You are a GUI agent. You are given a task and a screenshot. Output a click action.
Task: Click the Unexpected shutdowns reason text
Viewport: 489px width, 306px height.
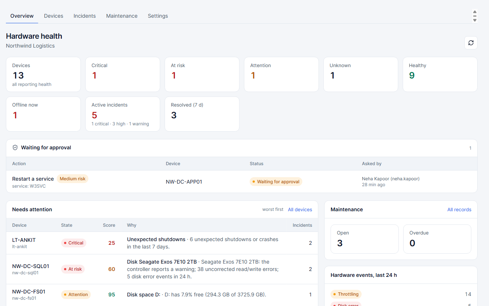tap(156, 239)
